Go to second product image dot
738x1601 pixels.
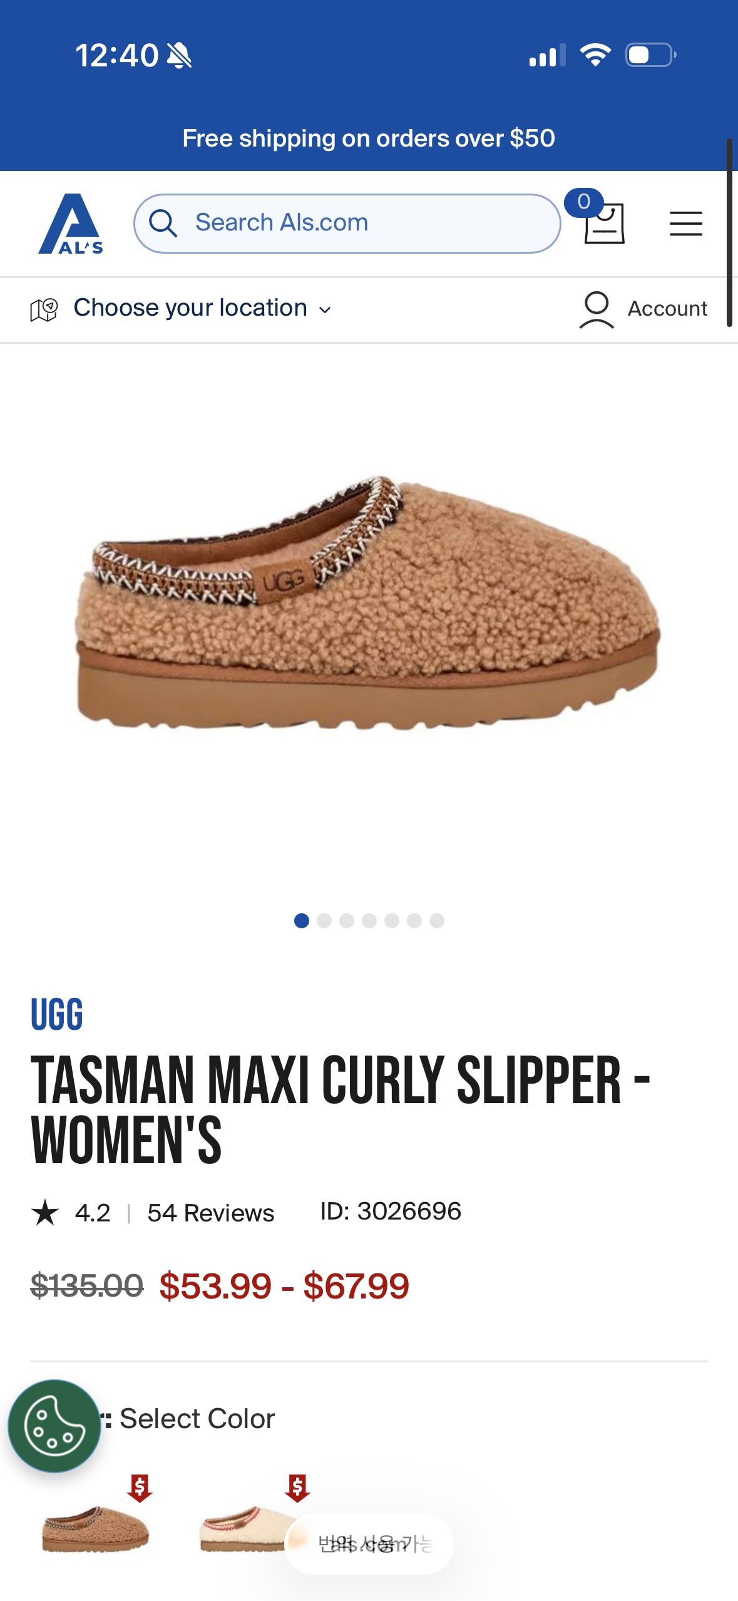pyautogui.click(x=324, y=920)
